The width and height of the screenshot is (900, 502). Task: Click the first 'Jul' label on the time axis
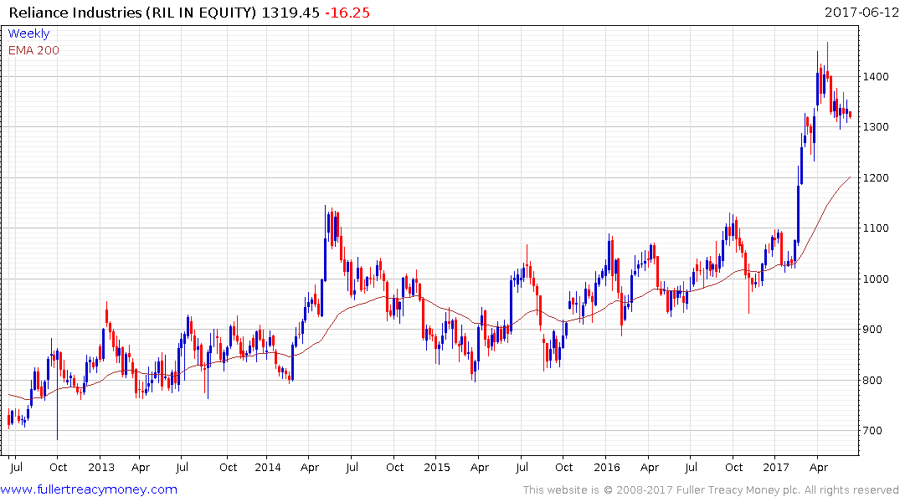point(16,467)
